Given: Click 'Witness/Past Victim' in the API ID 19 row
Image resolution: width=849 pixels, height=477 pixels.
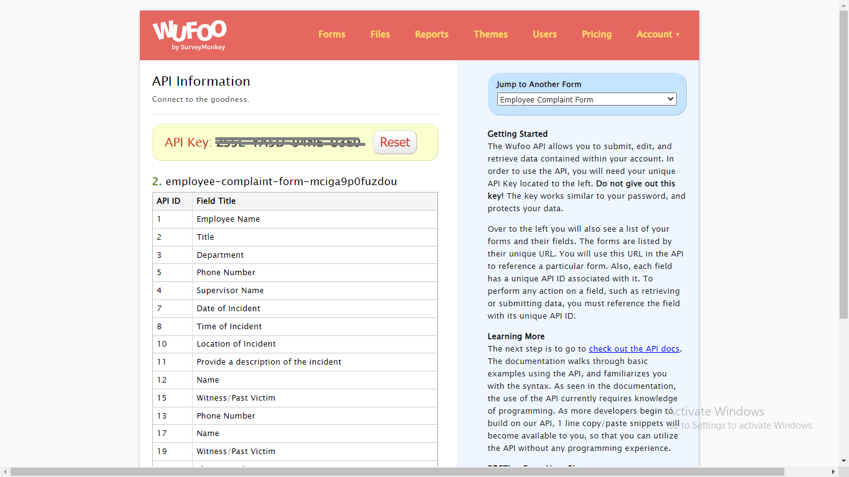Looking at the screenshot, I should (236, 452).
